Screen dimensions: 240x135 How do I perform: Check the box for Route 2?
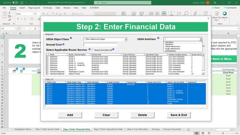[47, 59]
